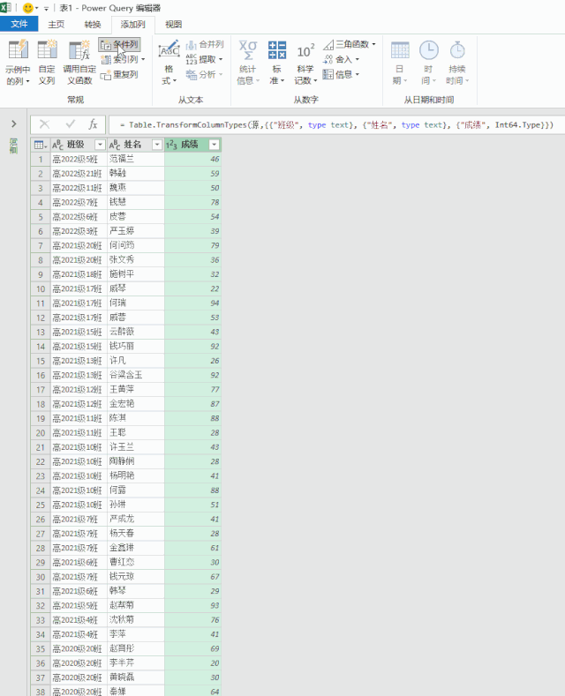565x696 pixels.
Task: Click the smiley feedback icon
Action: [27, 8]
